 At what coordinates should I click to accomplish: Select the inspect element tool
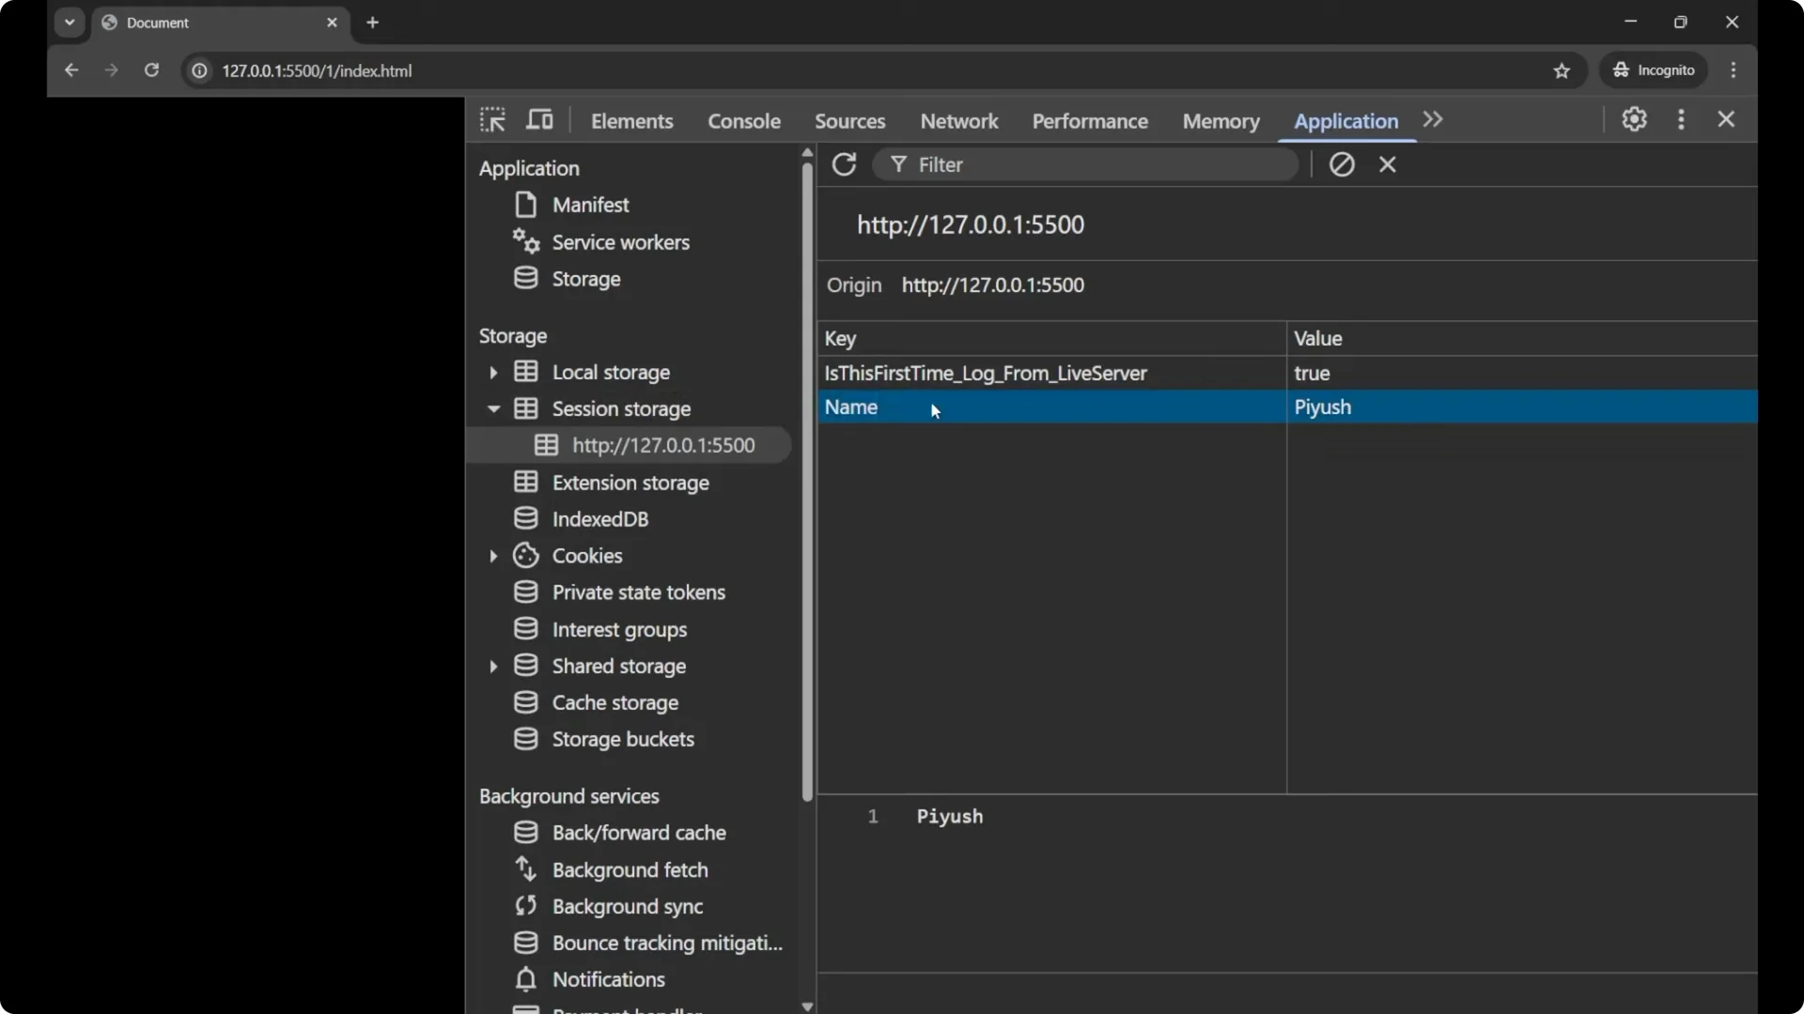(492, 119)
